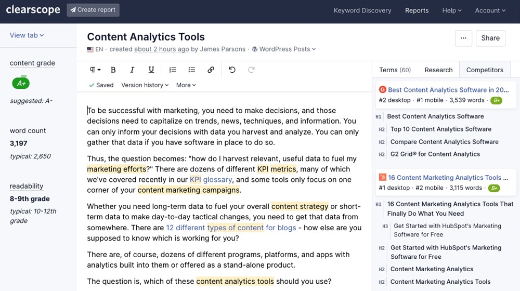Toggle italic formatting icon
520x291 pixels.
[x=132, y=70]
